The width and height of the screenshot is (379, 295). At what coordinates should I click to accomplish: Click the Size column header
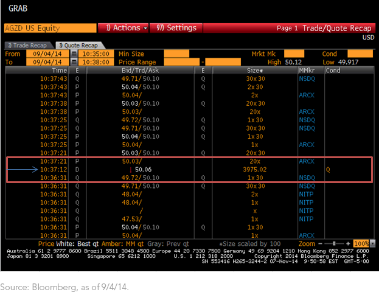255,71
